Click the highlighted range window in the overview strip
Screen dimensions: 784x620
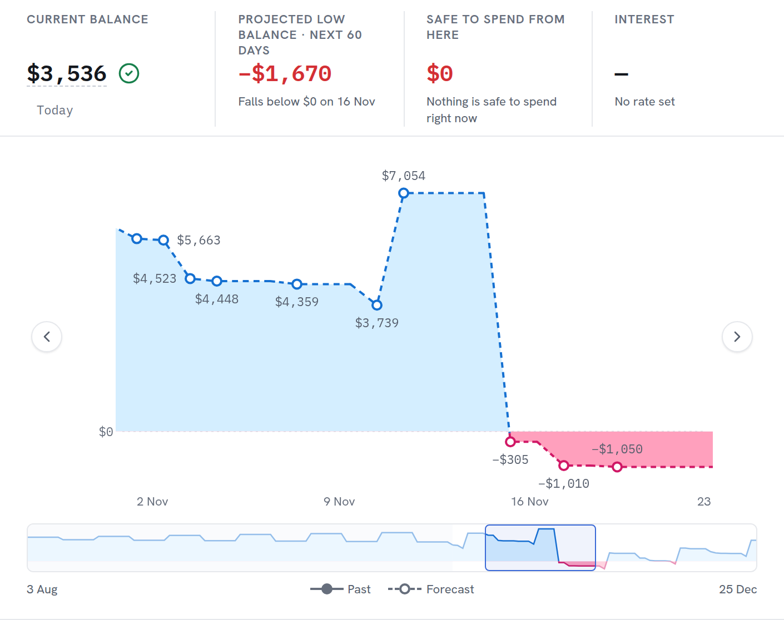click(x=540, y=548)
